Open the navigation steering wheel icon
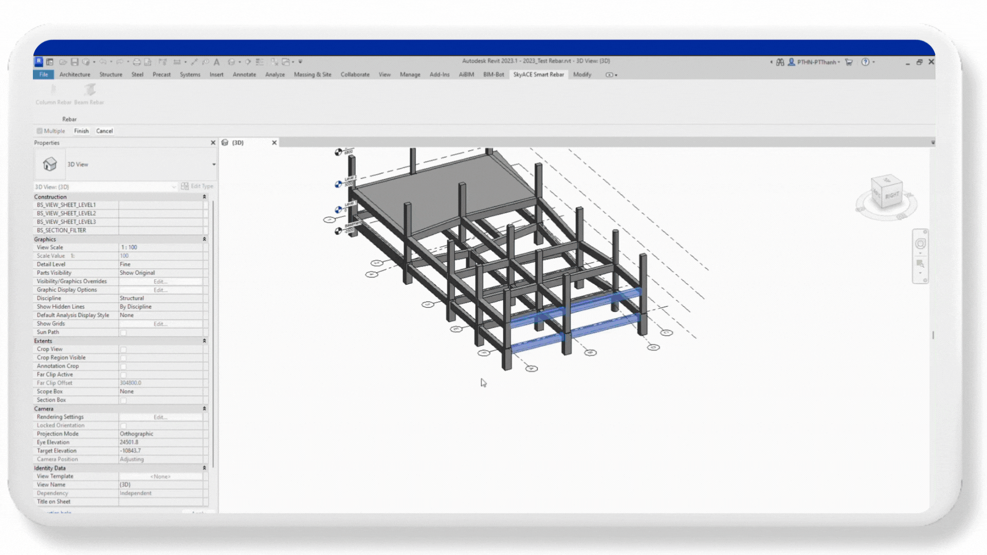This screenshot has height=555, width=987. tap(920, 244)
